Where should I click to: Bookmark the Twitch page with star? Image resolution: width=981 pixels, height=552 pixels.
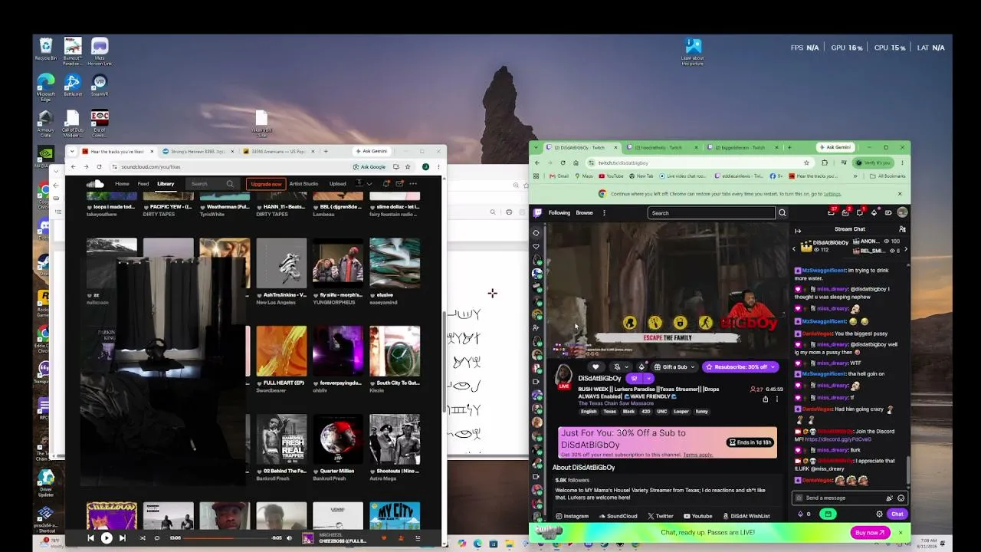[x=806, y=163]
